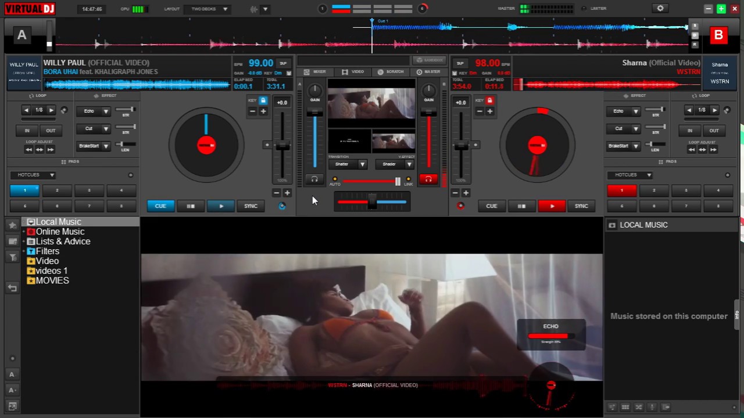
Task: Click the sidebar filter funnel icon
Action: 12,257
